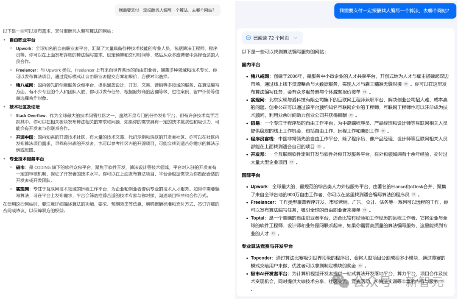
Task: Open citation icon after 体威客报价接单
Action: point(365,92)
